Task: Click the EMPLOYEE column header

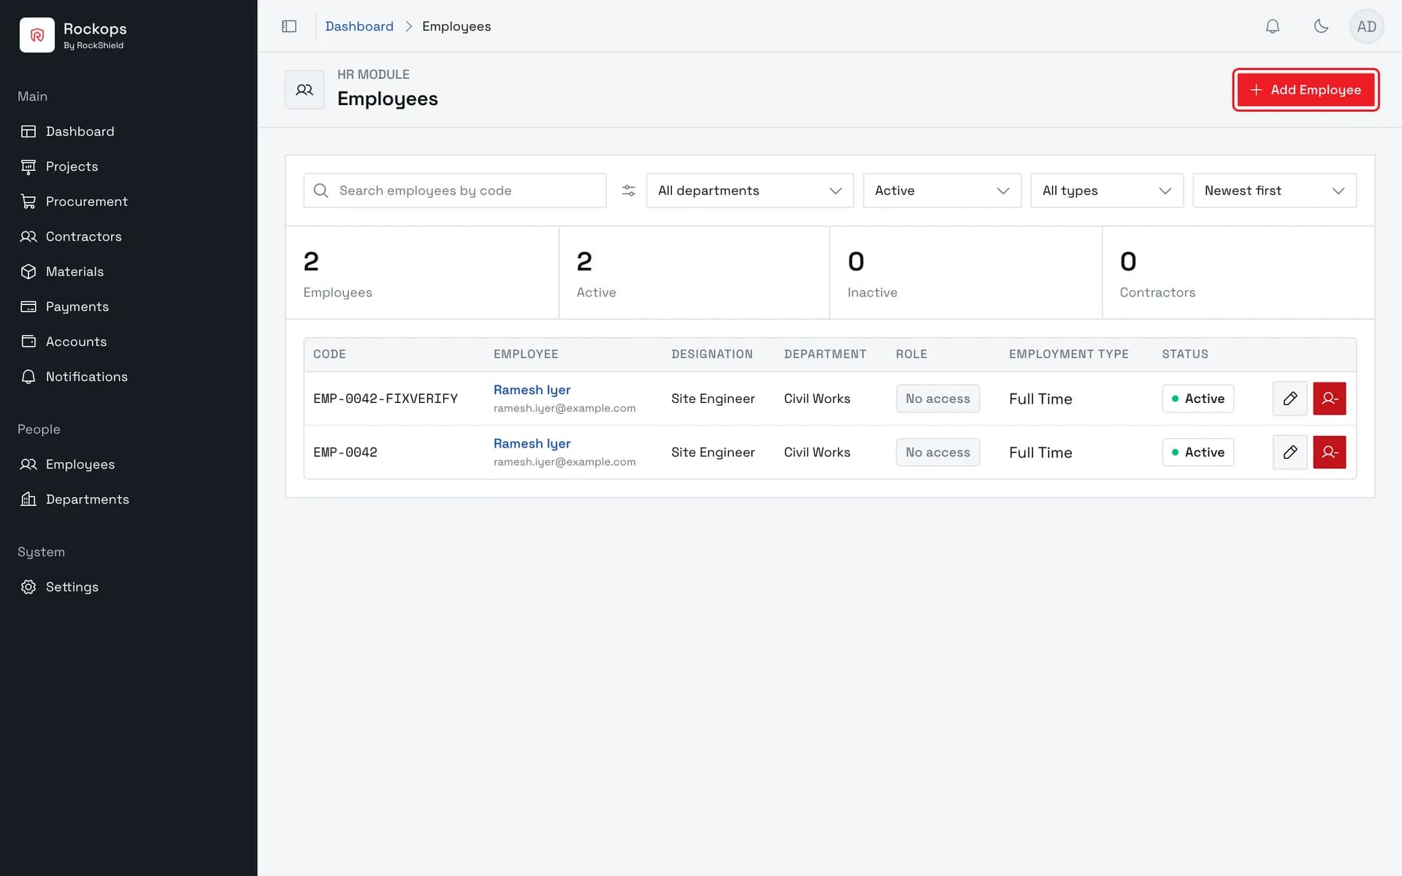Action: point(526,354)
